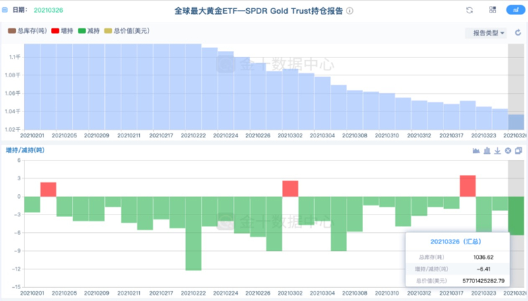The image size is (528, 301).
Task: Click the green 减持 legend color swatch
Action: click(x=82, y=31)
